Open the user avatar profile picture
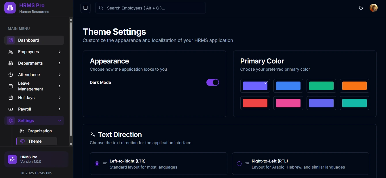 tap(373, 8)
